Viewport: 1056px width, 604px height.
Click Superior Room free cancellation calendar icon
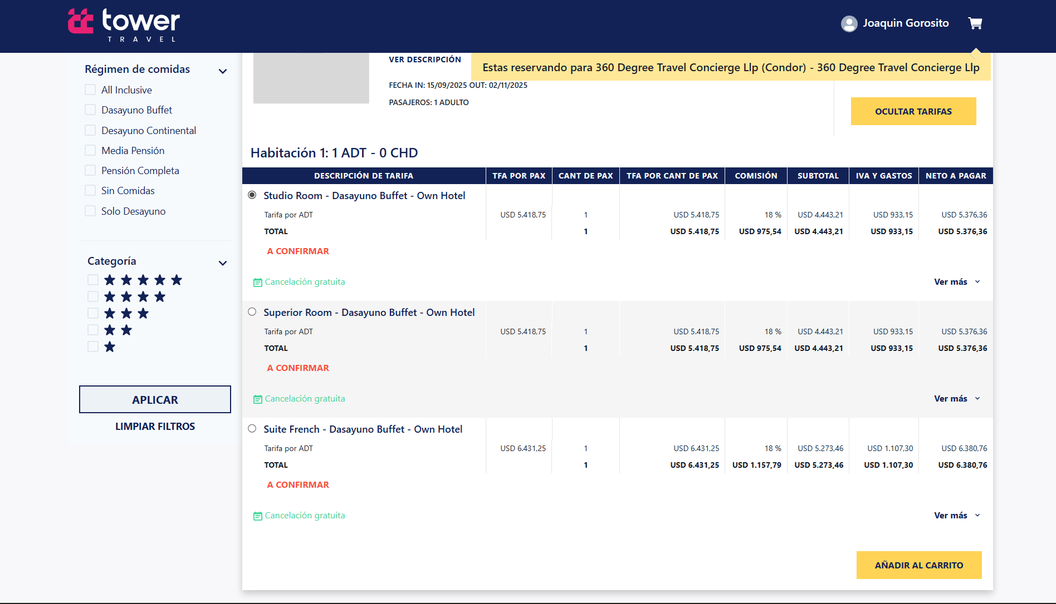[x=257, y=399]
